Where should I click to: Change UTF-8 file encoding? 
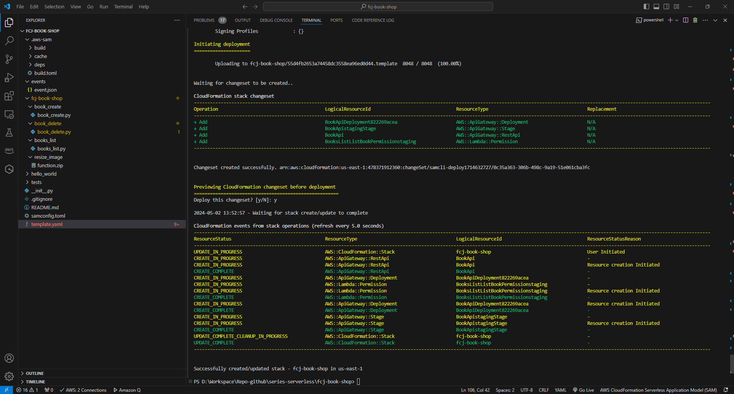(x=526, y=390)
